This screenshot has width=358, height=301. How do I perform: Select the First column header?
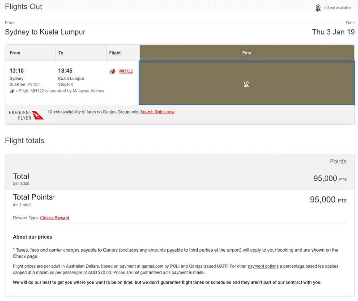tap(247, 53)
